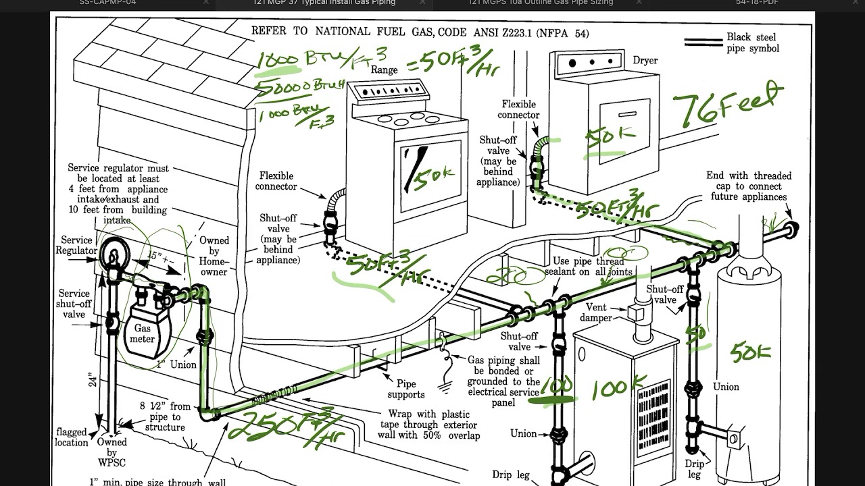The width and height of the screenshot is (865, 486).
Task: Click the '24"' vertical dimension label
Action: [93, 379]
